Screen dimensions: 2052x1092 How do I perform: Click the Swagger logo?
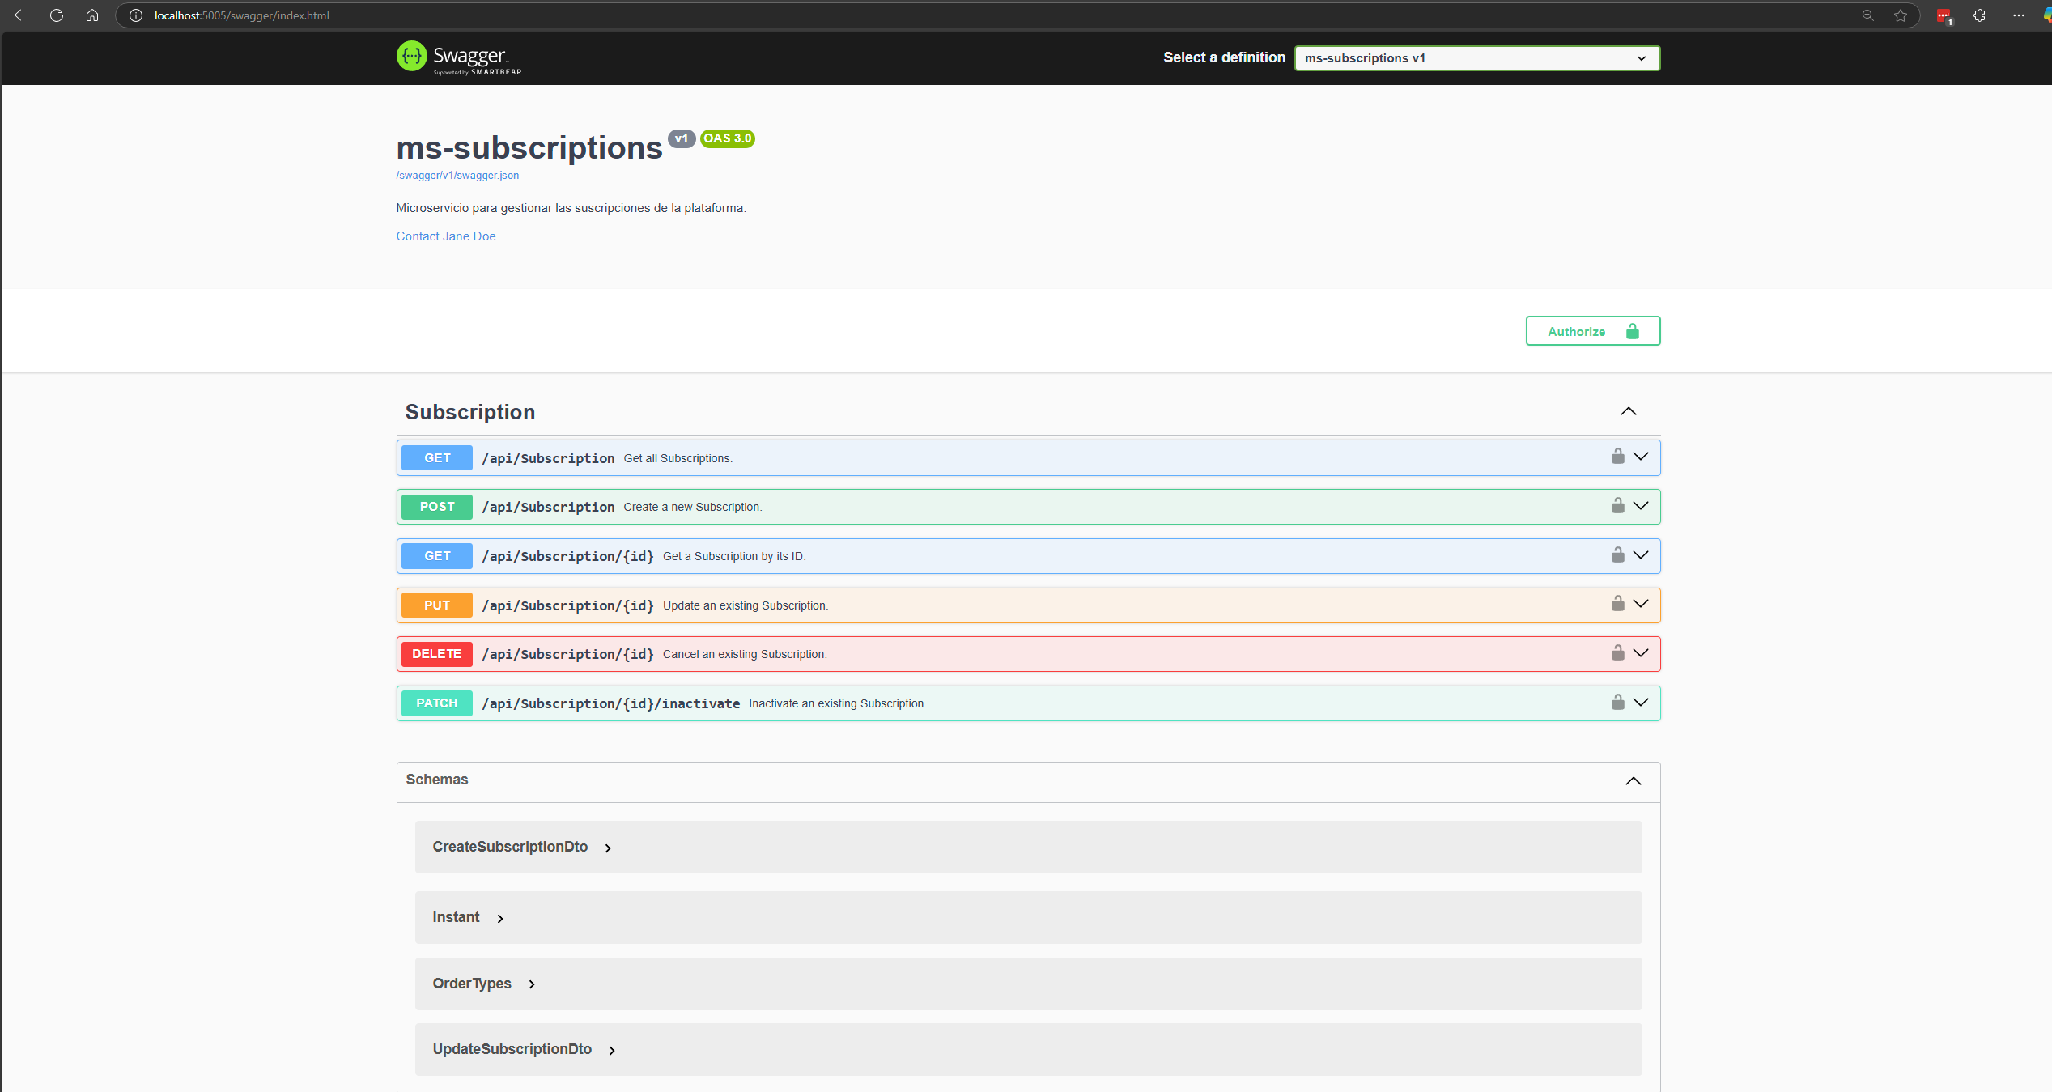click(x=459, y=57)
